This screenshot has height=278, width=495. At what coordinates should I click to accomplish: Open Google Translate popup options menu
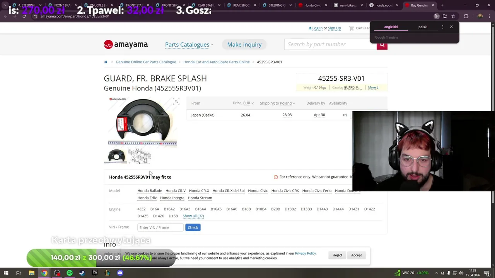tap(442, 27)
